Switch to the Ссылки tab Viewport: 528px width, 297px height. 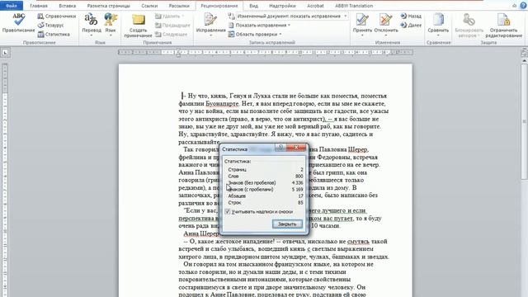point(149,6)
